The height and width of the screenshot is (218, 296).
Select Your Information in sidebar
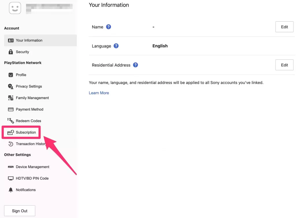pyautogui.click(x=29, y=40)
